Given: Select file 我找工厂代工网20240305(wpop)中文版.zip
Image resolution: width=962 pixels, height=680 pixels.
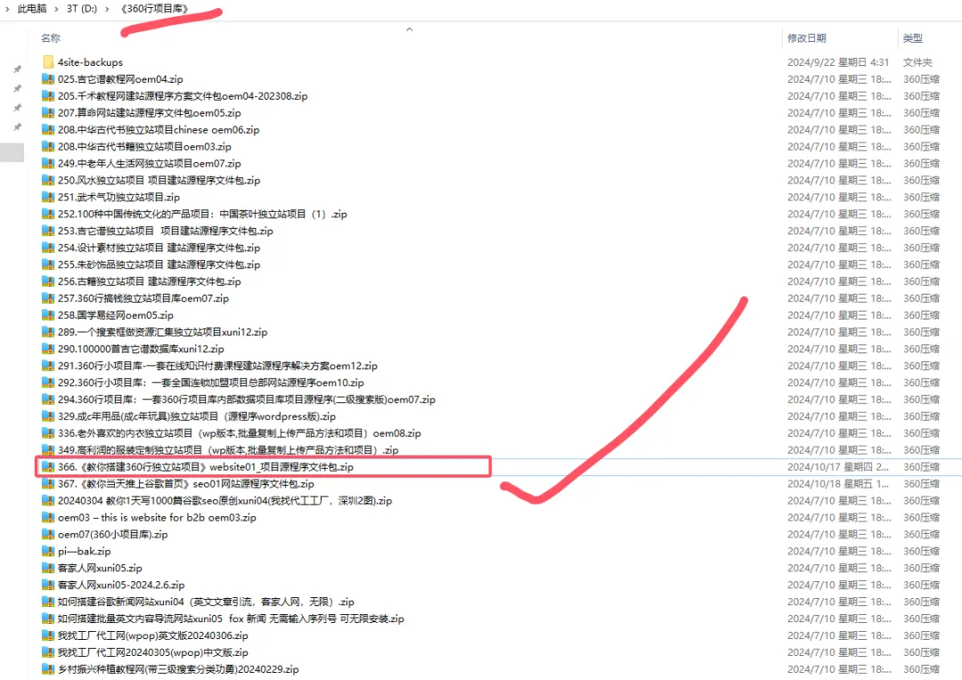Looking at the screenshot, I should tap(153, 652).
